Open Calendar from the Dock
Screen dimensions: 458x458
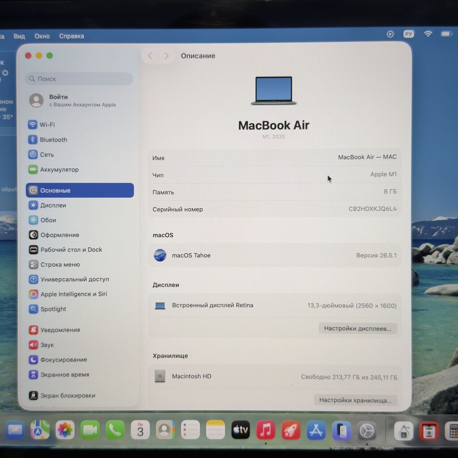click(x=140, y=430)
